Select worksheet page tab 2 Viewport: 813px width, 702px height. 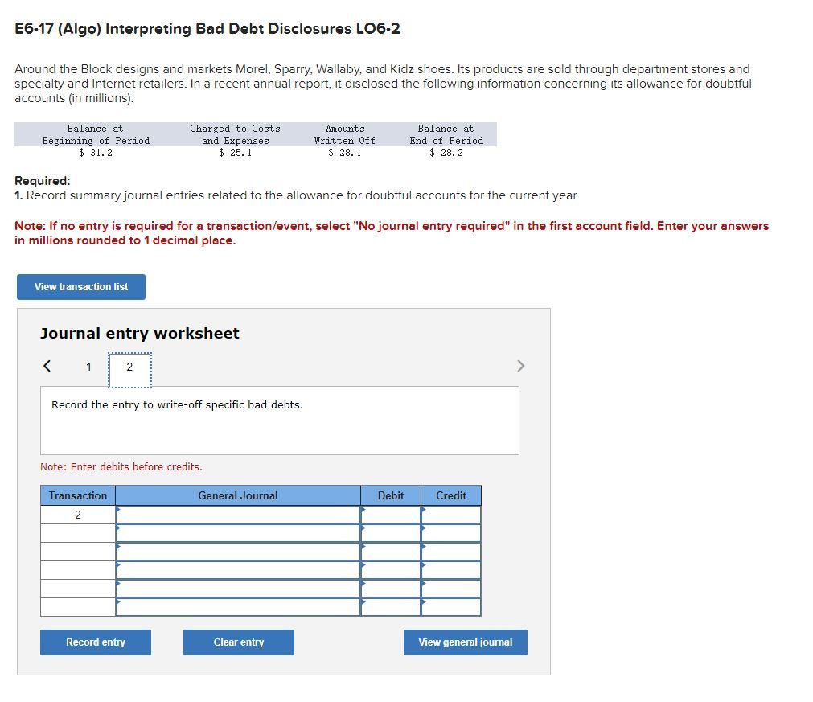[129, 367]
